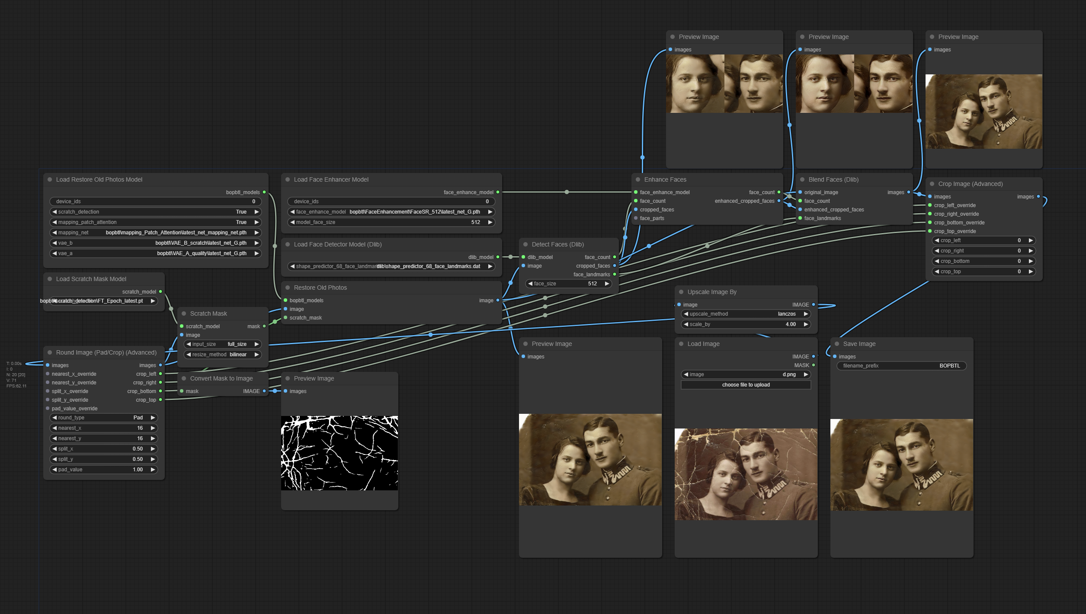
Task: Click the Load Image MASK output socket
Action: click(x=814, y=365)
